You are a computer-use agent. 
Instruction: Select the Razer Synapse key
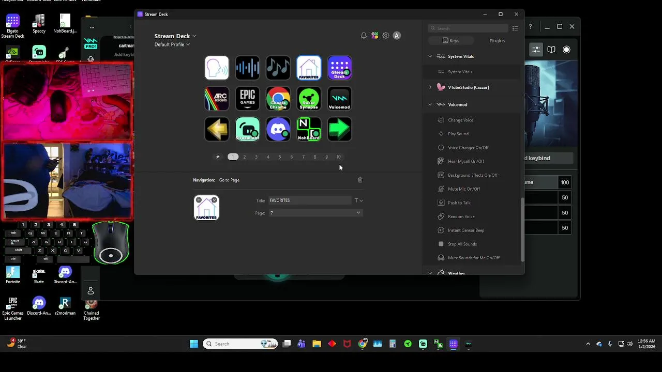[309, 99]
